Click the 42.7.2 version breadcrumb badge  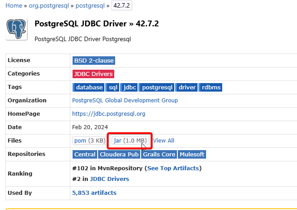pyautogui.click(x=121, y=5)
